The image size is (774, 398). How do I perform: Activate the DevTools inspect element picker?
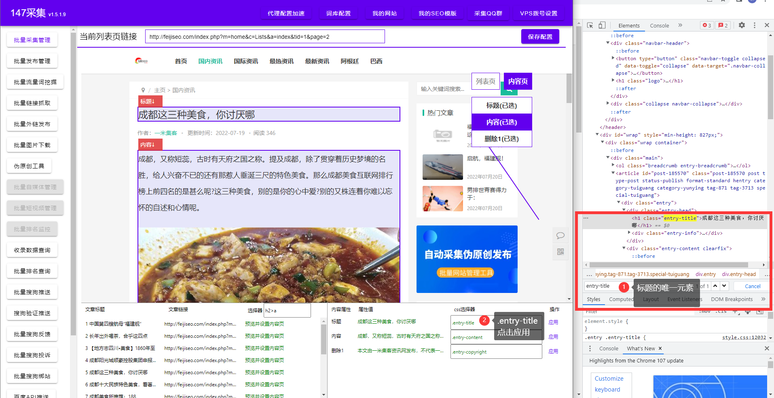590,25
